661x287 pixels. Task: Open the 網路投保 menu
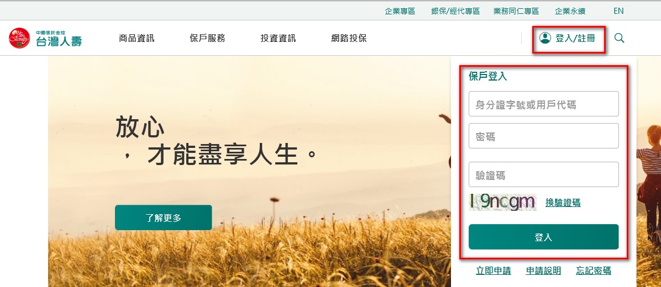pos(349,38)
